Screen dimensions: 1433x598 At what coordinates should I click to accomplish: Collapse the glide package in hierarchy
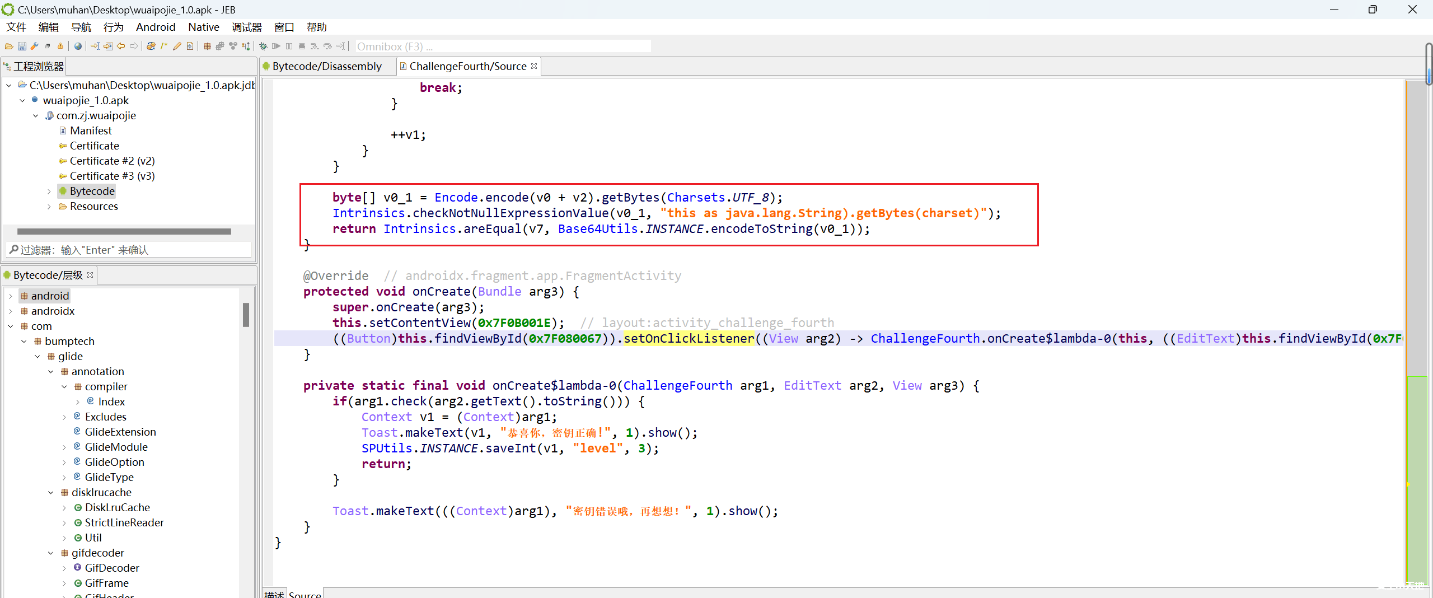pyautogui.click(x=38, y=357)
